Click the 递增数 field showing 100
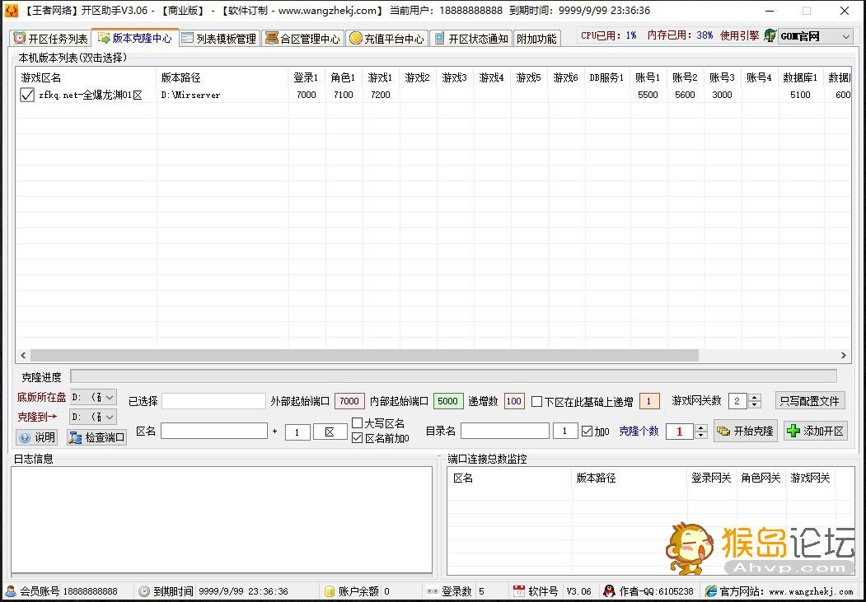This screenshot has width=866, height=602. [x=514, y=401]
